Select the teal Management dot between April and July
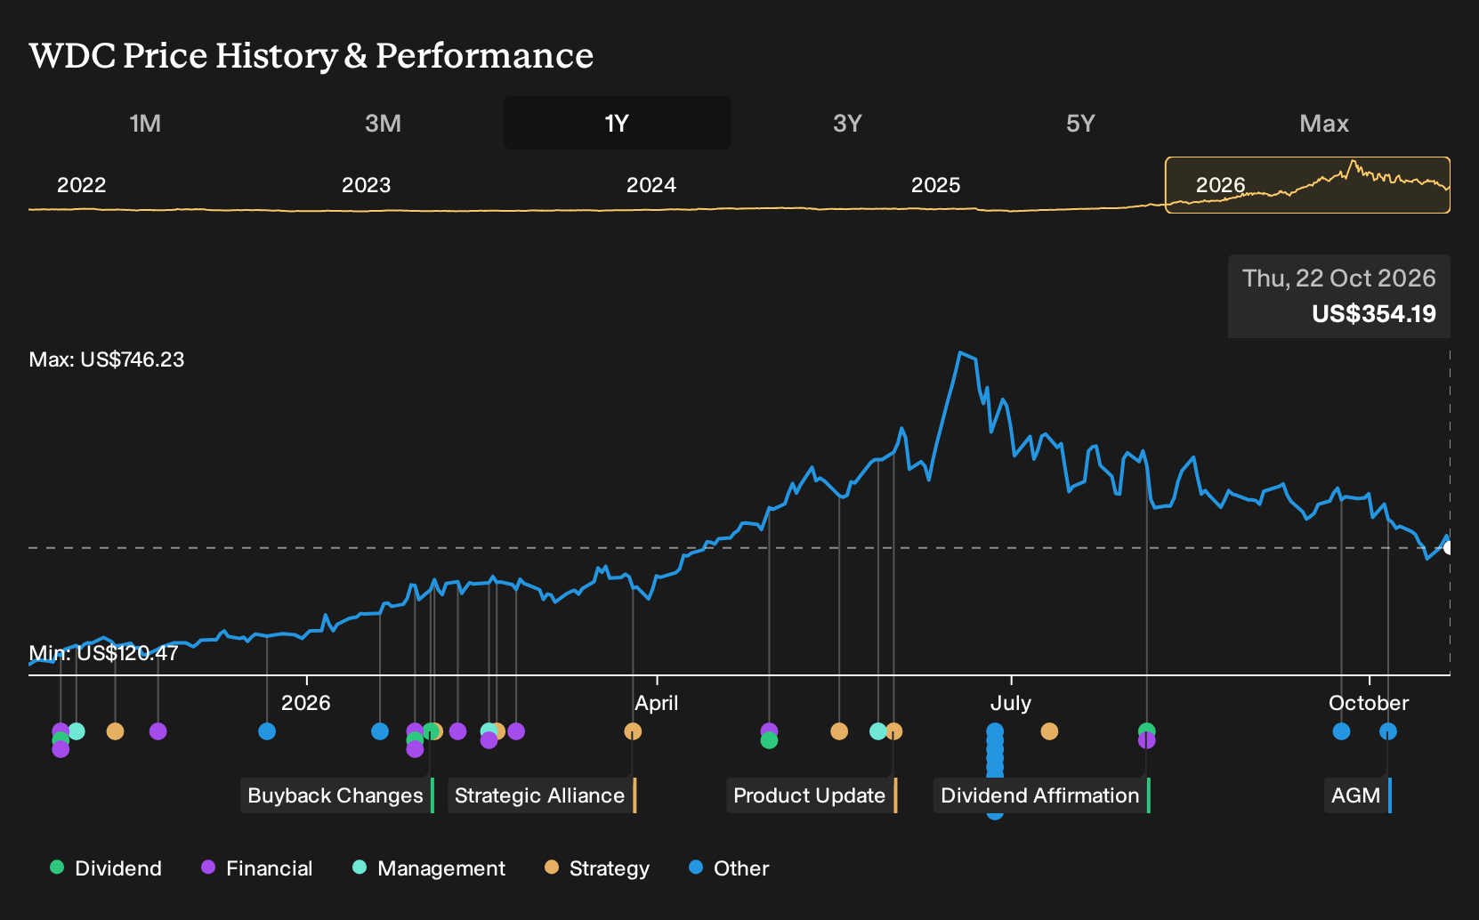1479x920 pixels. pos(877,731)
